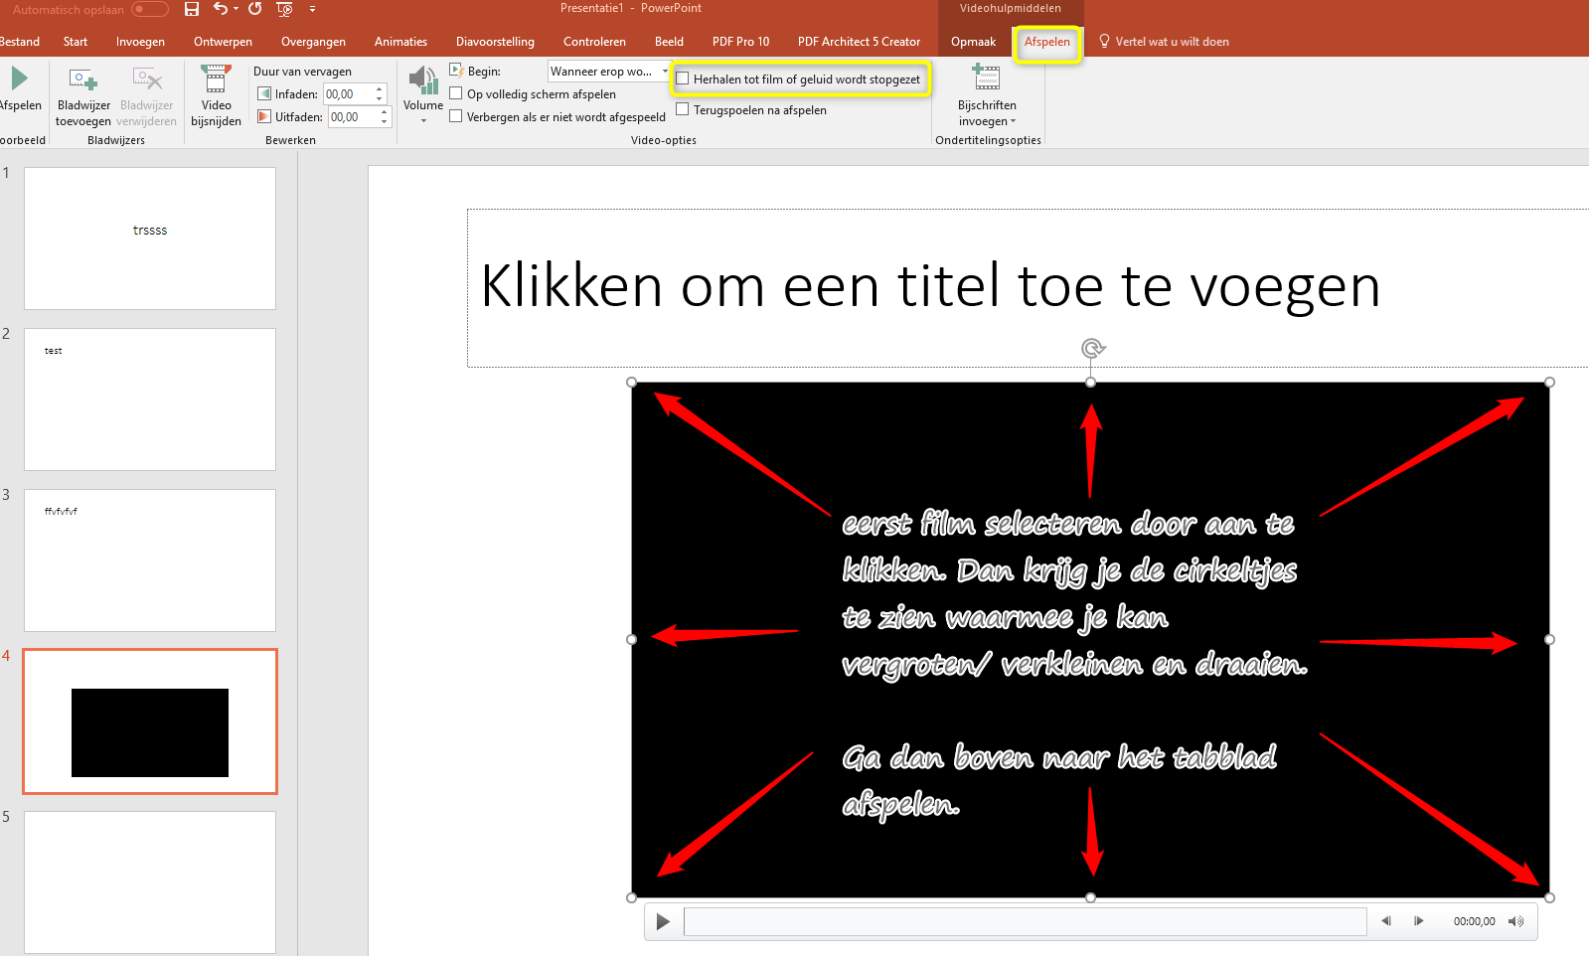This screenshot has height=956, width=1589.
Task: Switch to the Start tab
Action: 76,42
